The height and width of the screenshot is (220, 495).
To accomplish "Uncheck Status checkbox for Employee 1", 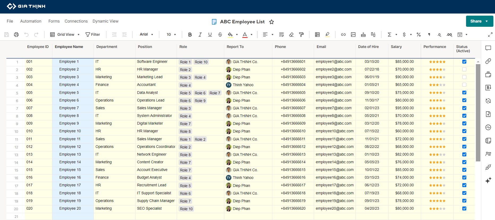I will tap(464, 62).
